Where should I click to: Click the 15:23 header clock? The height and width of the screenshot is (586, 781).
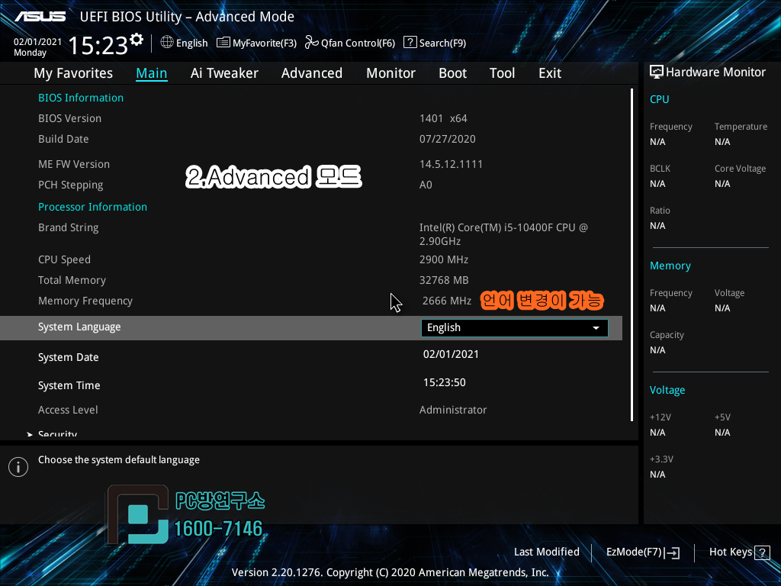98,45
